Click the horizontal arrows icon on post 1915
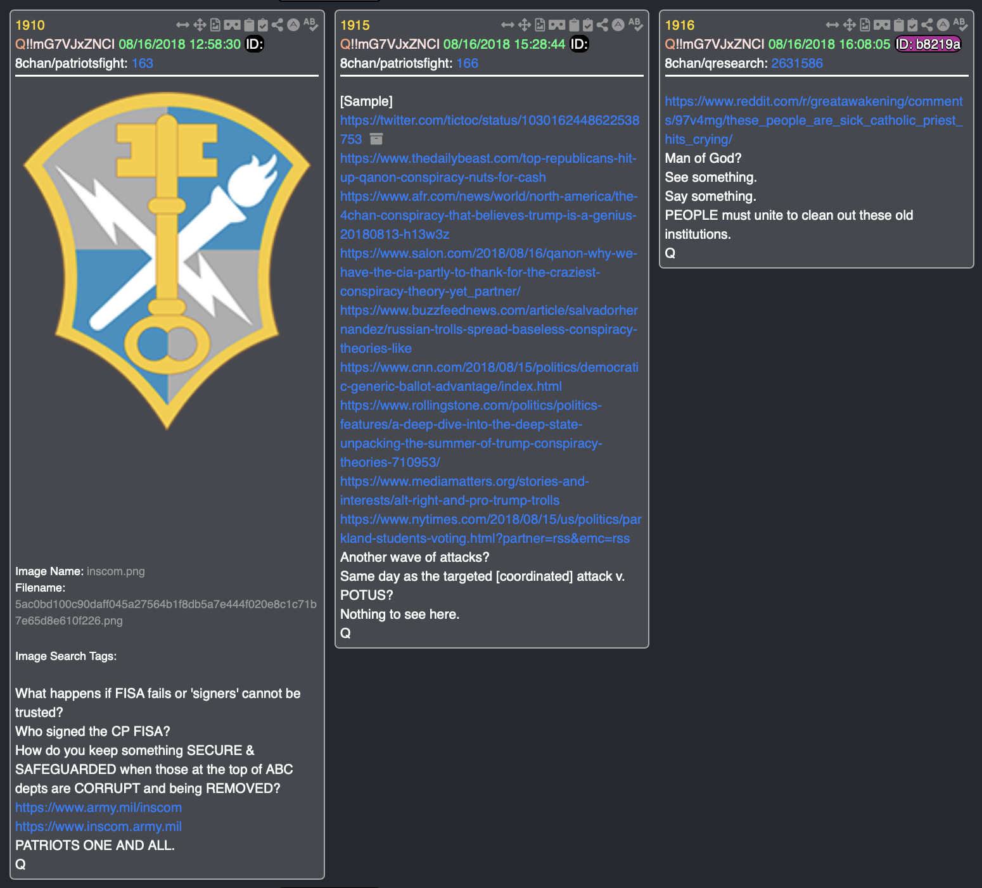The width and height of the screenshot is (982, 888). (507, 25)
